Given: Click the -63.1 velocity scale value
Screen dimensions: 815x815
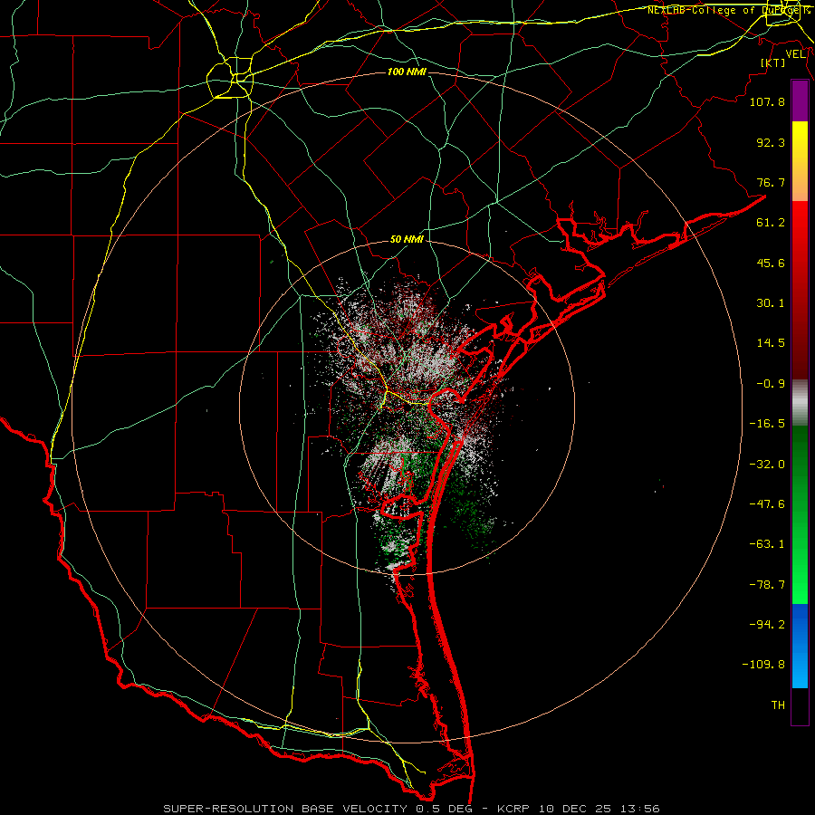Looking at the screenshot, I should click(767, 544).
